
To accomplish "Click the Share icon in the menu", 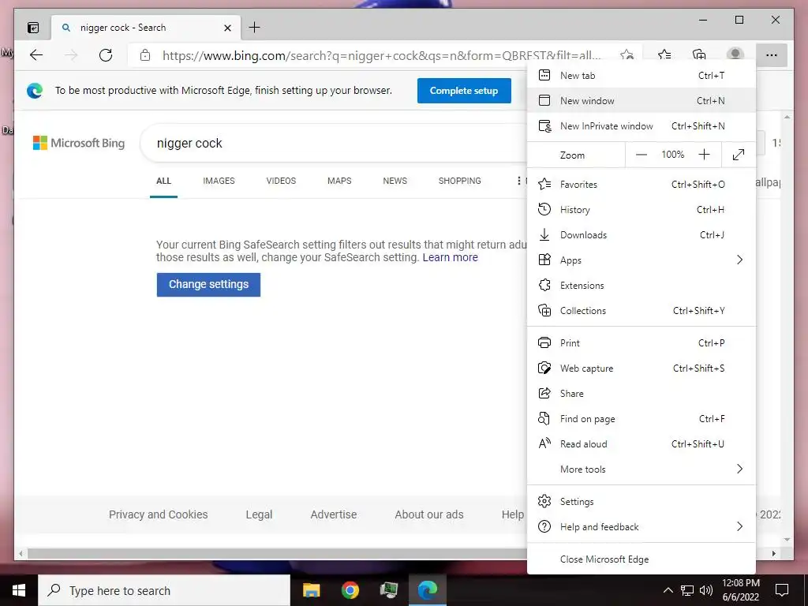I will click(544, 393).
